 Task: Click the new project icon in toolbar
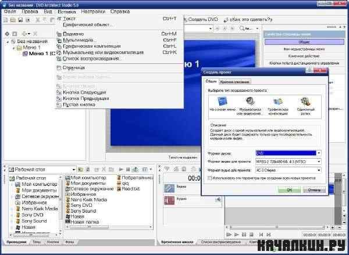coord(6,20)
